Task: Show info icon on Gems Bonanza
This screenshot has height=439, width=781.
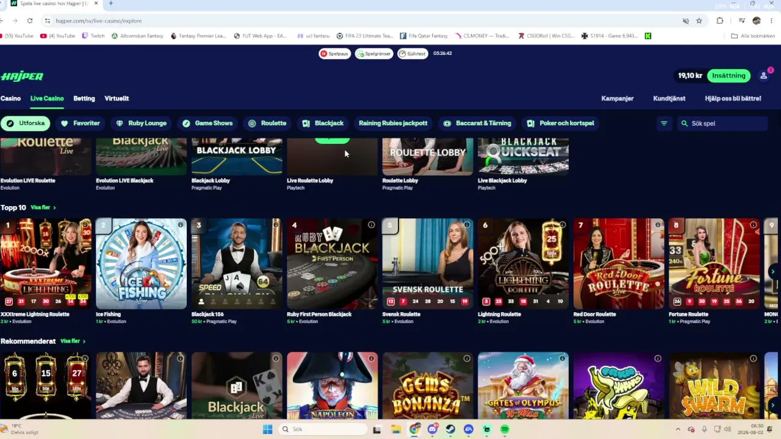Action: pyautogui.click(x=467, y=359)
